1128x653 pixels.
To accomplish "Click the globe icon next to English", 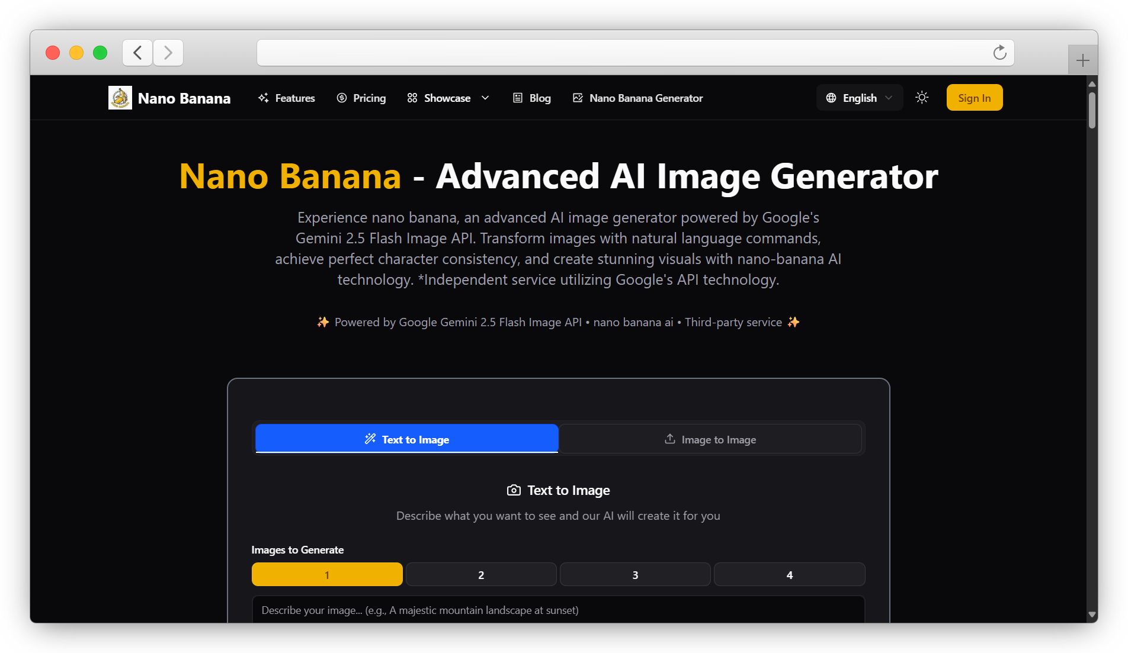I will tap(832, 97).
